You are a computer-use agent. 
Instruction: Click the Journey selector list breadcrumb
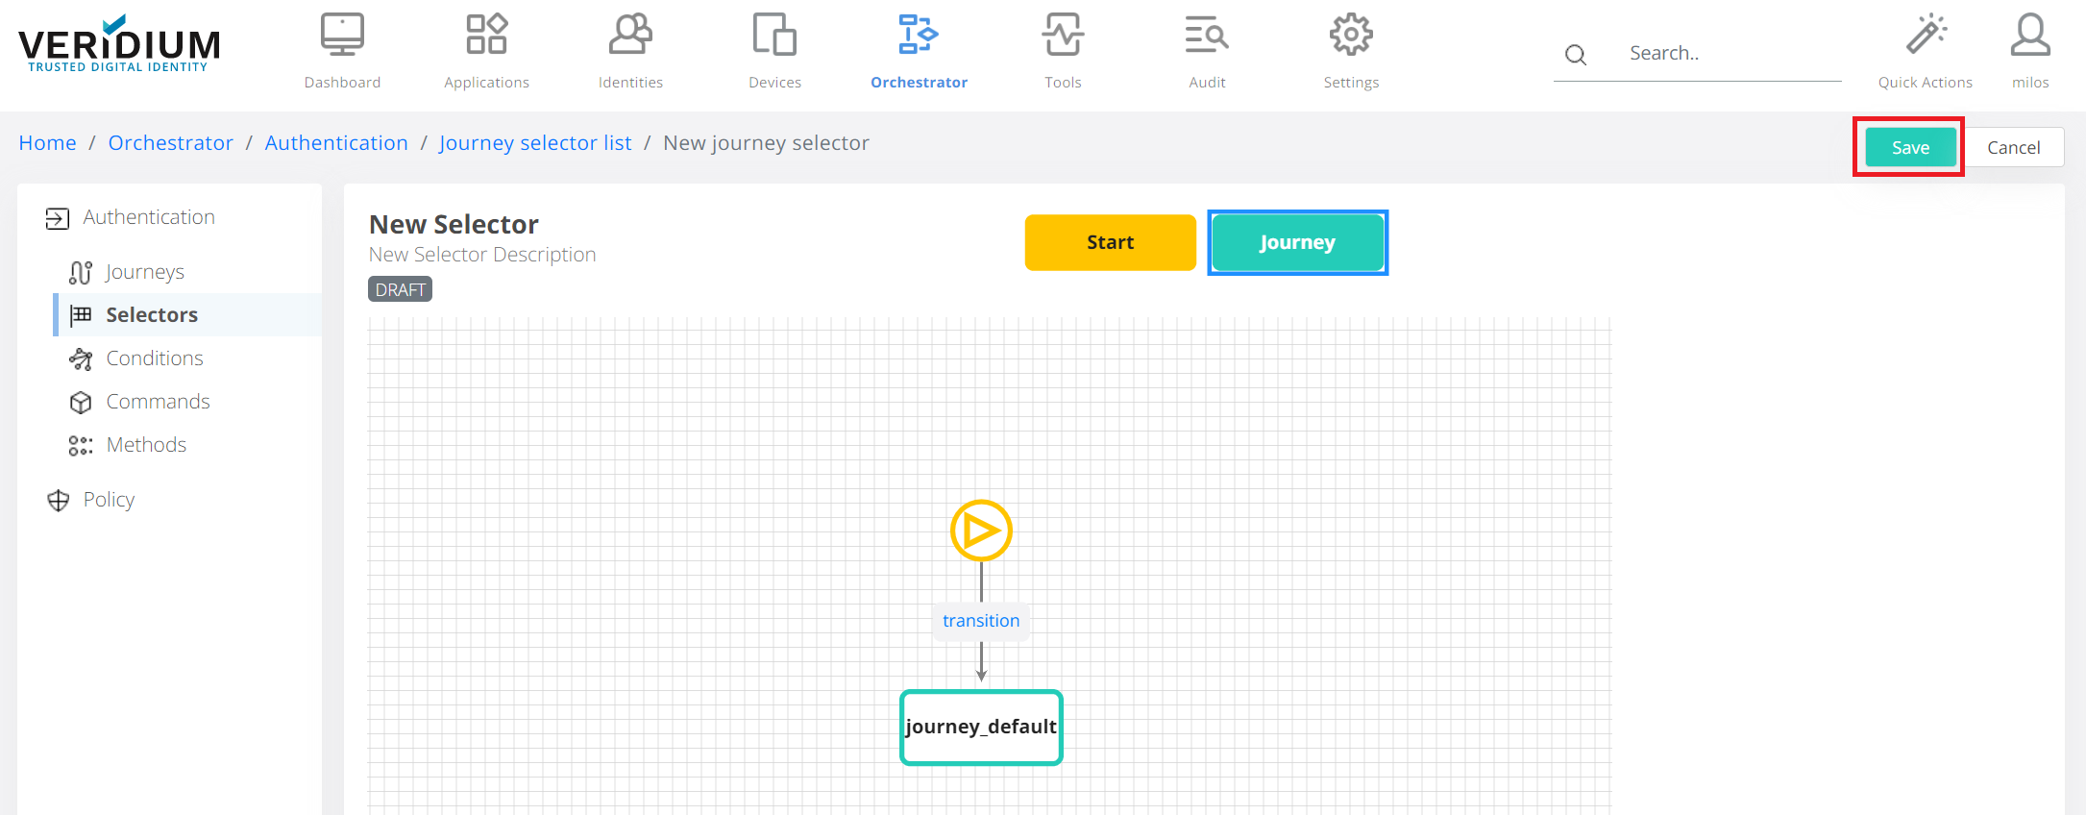[x=535, y=143]
